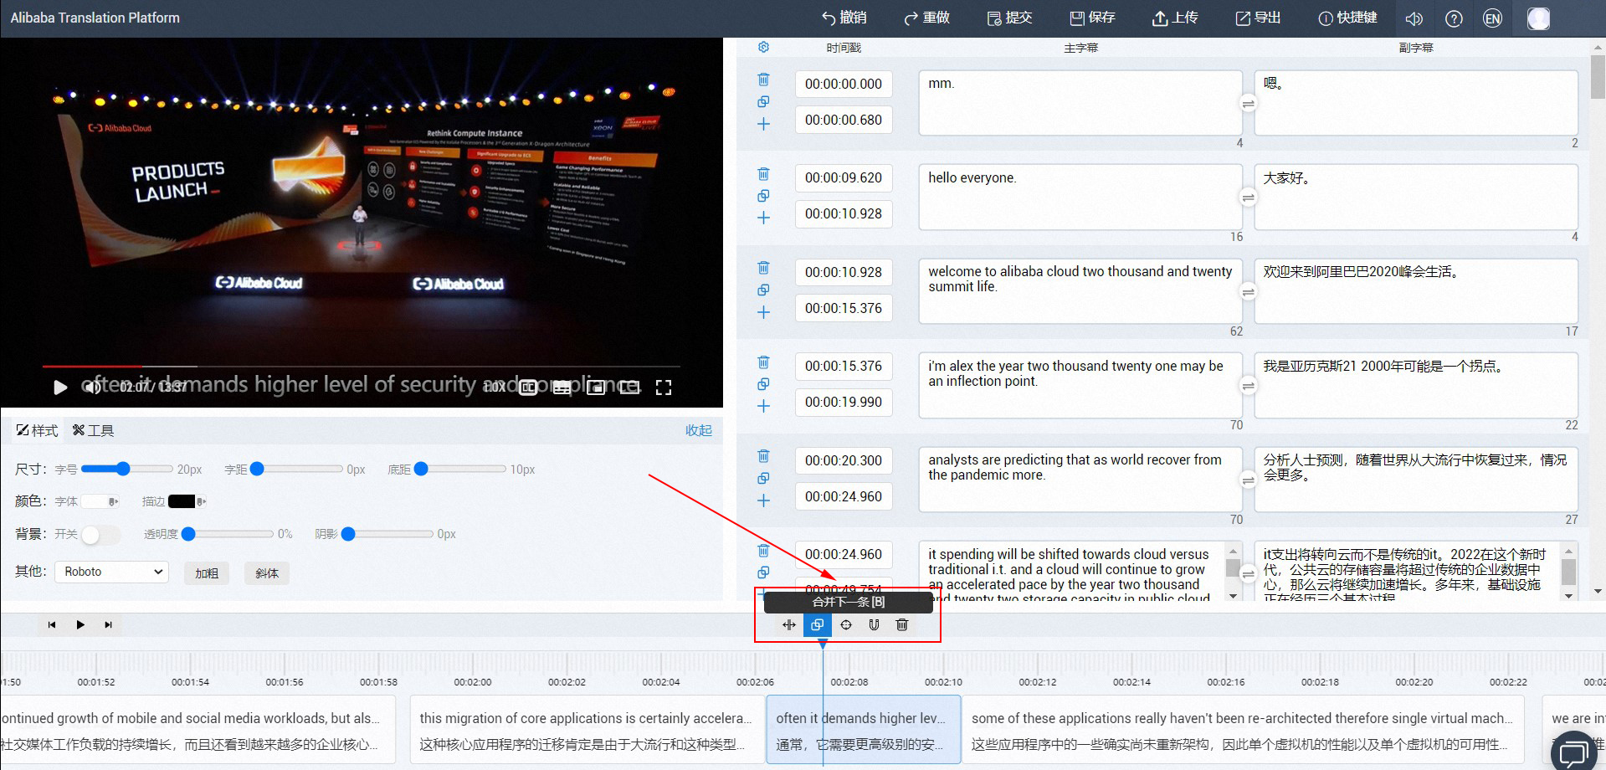This screenshot has height=770, width=1606.
Task: Click the speaker sound icon in header
Action: [x=1414, y=18]
